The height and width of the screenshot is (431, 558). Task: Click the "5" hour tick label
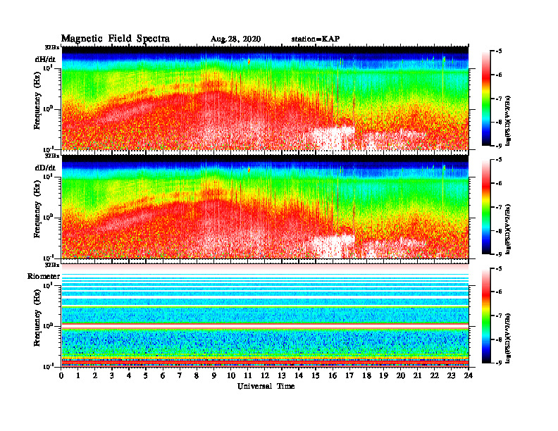(x=146, y=375)
